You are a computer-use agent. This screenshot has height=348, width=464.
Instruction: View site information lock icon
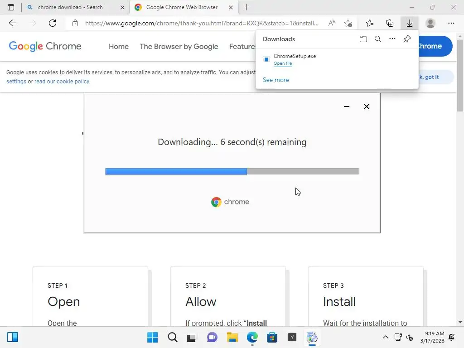(75, 23)
